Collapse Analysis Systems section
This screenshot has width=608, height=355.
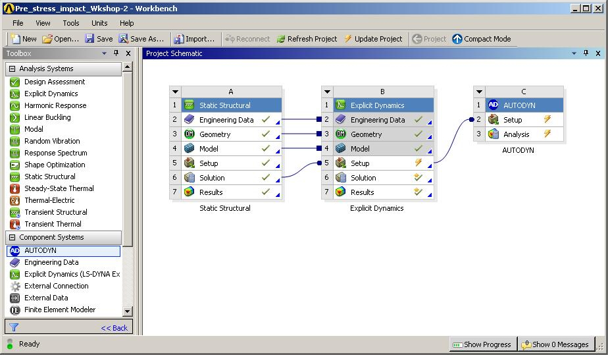(12, 68)
